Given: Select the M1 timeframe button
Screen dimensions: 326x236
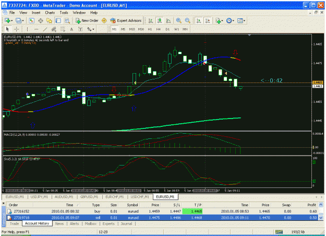Looking at the screenshot, I should pyautogui.click(x=114, y=29).
